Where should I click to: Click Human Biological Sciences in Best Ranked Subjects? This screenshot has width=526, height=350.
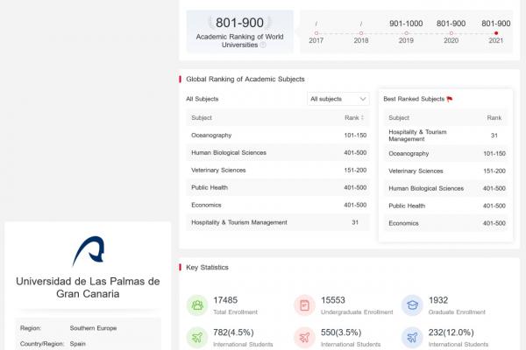point(426,188)
